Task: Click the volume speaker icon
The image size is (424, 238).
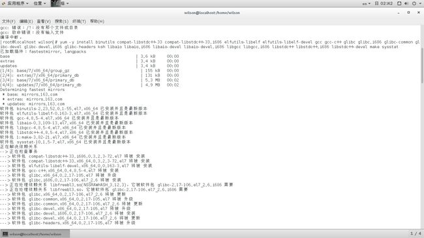Action: (406, 3)
